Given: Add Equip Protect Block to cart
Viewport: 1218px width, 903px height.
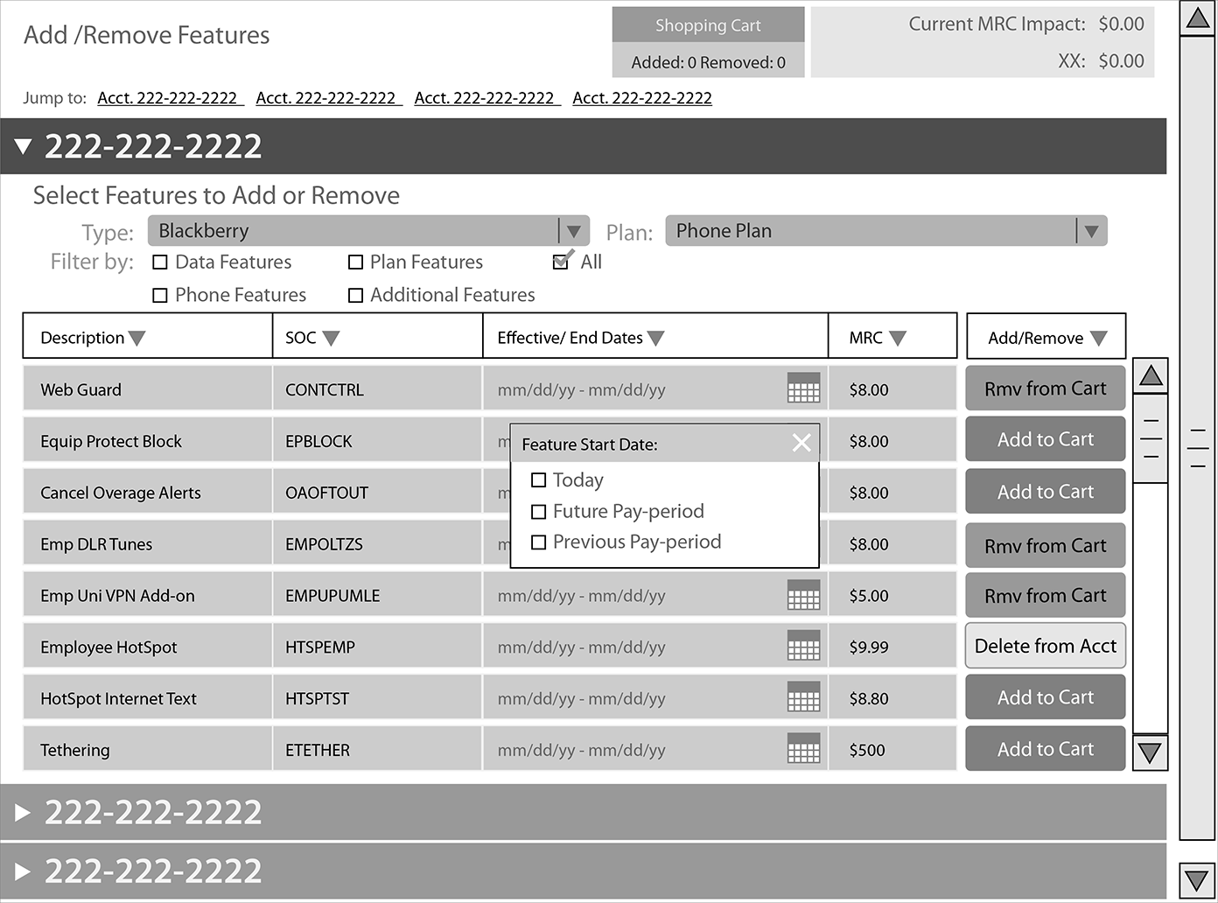Looking at the screenshot, I should 1045,439.
